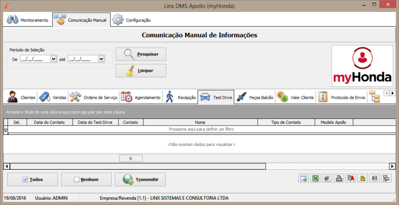Click the Peças Balcão spark plug icon

pyautogui.click(x=241, y=97)
